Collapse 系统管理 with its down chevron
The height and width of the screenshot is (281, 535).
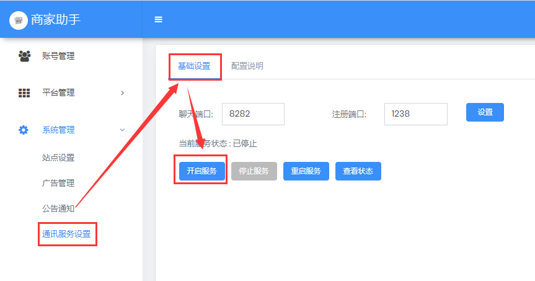point(122,130)
